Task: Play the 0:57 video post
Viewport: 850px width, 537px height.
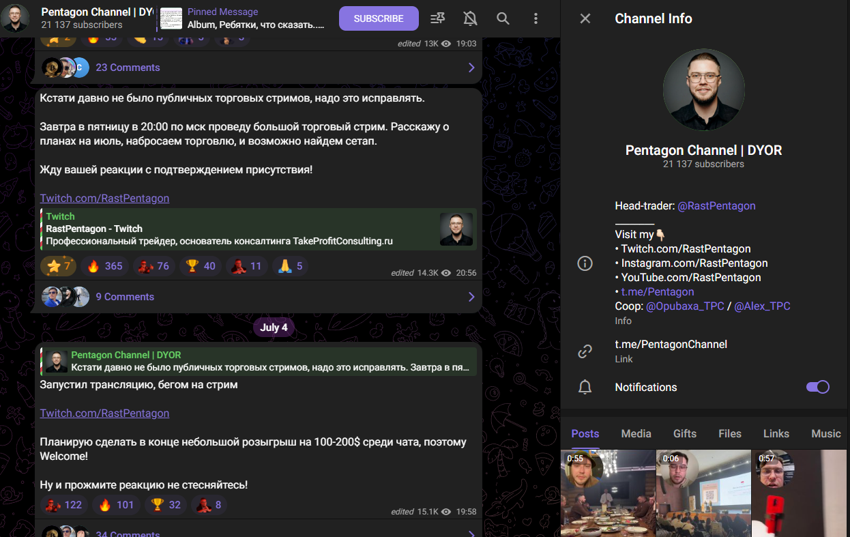Action: point(800,493)
